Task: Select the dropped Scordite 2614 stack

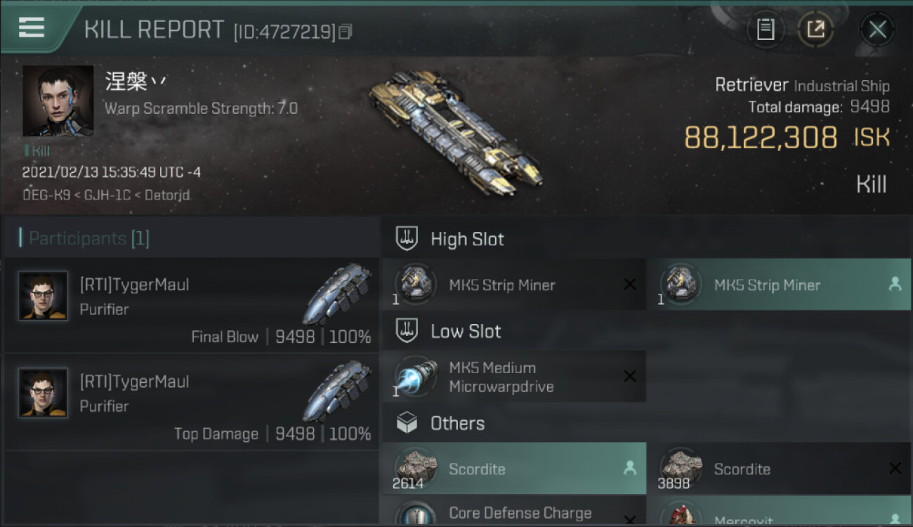Action: [514, 468]
